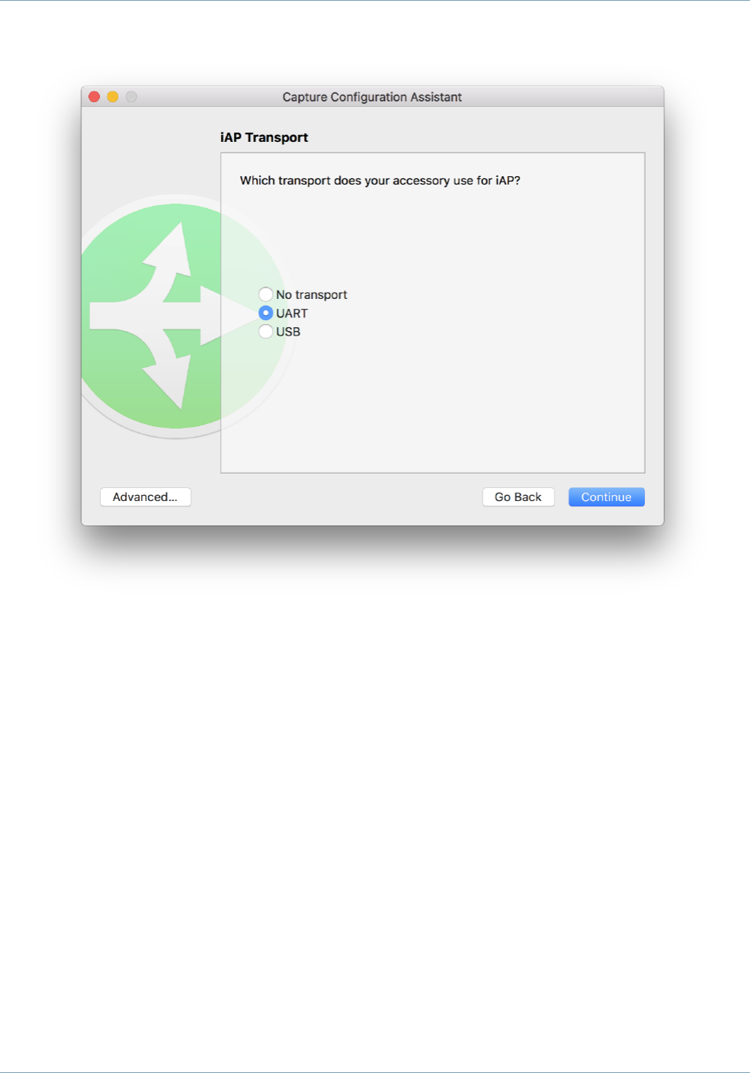Click the "UART" option label
This screenshot has width=750, height=1073.
tap(292, 313)
